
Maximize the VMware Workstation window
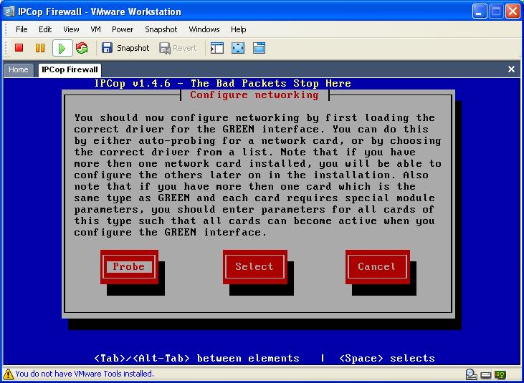tap(496, 11)
